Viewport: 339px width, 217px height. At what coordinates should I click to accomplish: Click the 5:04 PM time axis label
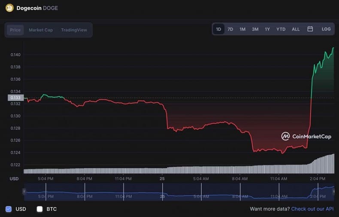[45, 179]
